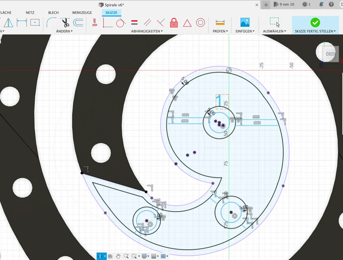This screenshot has height=260, width=343.
Task: Open the Display Settings dropdown arrow
Action: tap(148, 257)
